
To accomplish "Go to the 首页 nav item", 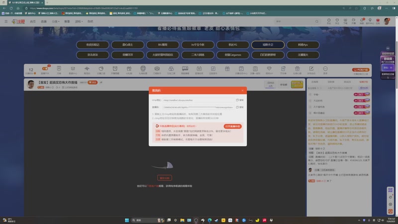I will (33, 21).
